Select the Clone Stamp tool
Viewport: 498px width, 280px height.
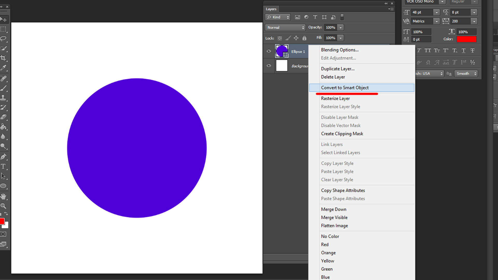click(3, 98)
